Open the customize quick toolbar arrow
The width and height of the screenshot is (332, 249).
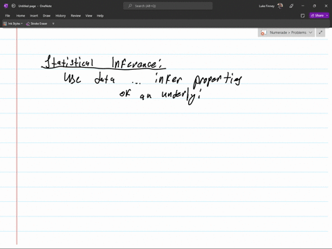tap(53, 24)
